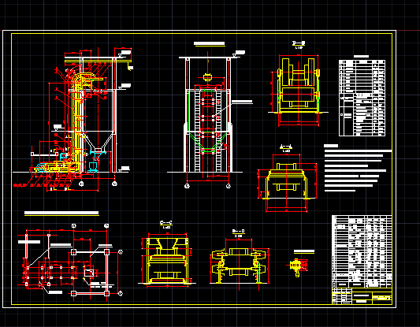Click the long underlined title above the plan view
The height and width of the screenshot is (327, 420).
(x=61, y=214)
